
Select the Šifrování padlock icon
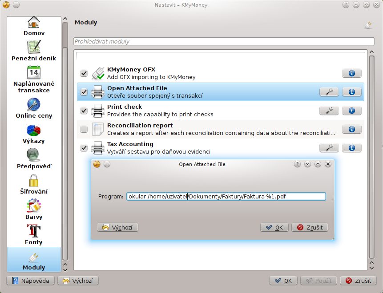34,180
